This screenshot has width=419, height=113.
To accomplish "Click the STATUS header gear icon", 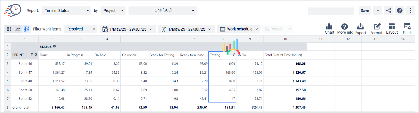I will tap(54, 46).
